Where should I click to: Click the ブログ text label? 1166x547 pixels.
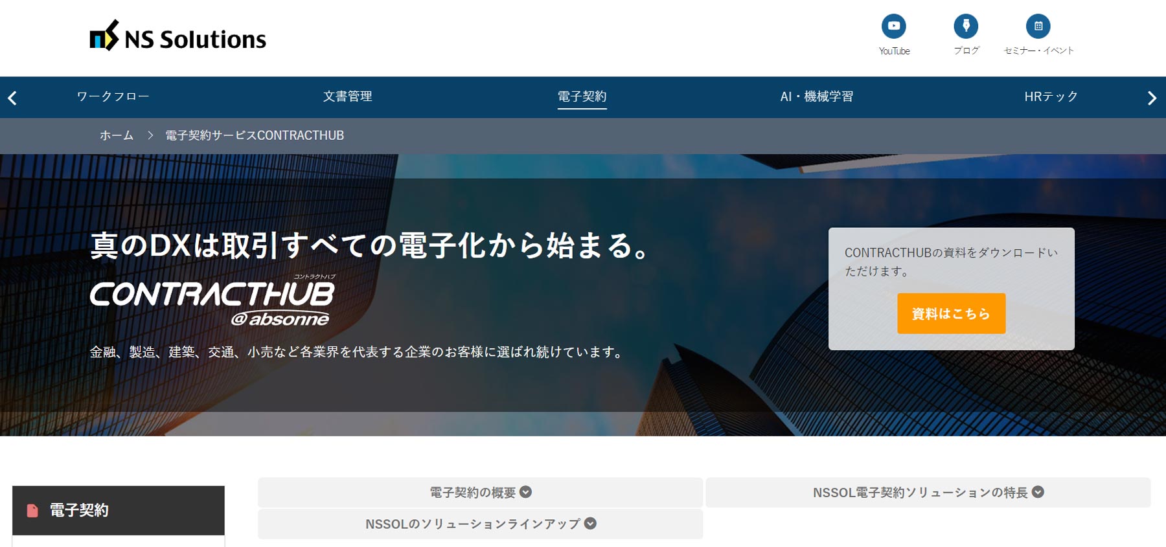(966, 50)
